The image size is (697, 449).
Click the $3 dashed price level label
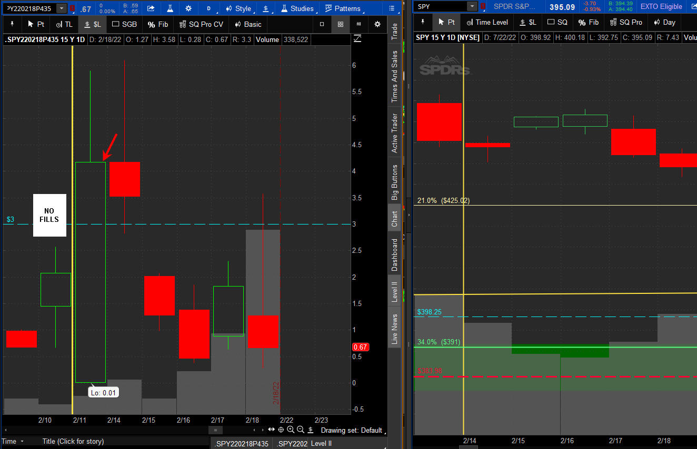point(11,219)
